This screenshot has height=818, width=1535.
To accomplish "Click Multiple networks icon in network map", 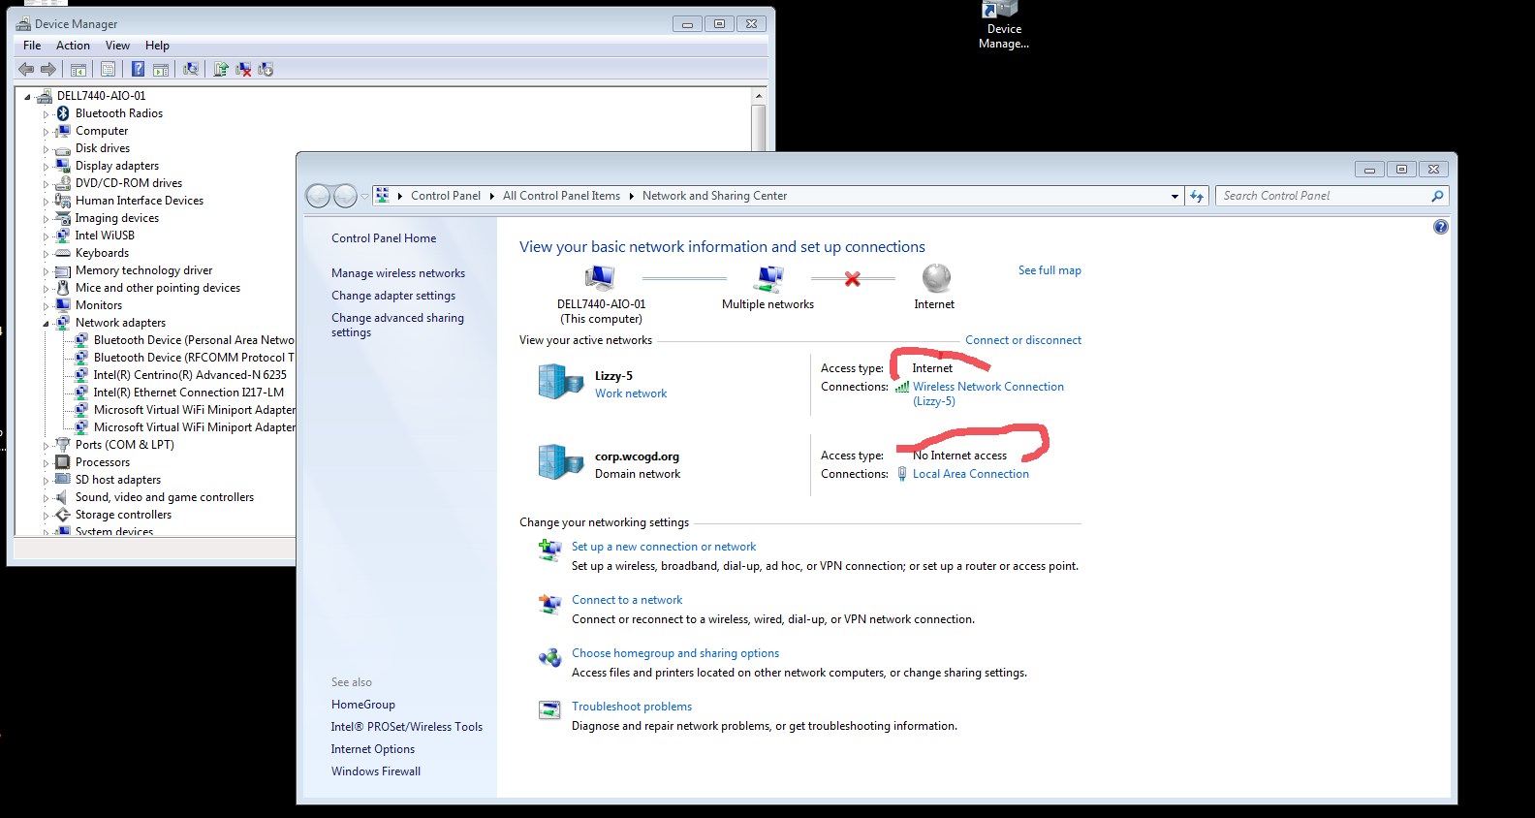I will 768,279.
